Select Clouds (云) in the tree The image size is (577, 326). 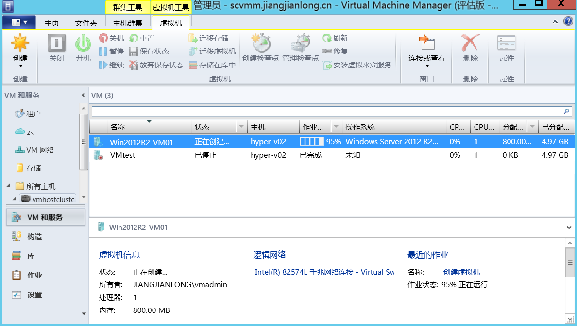click(24, 131)
